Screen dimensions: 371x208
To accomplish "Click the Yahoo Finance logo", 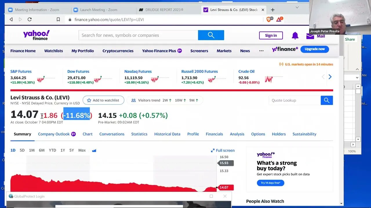I will click(37, 35).
